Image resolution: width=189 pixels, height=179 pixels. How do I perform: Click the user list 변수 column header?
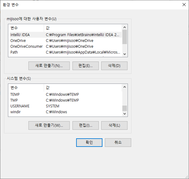[x=27, y=28]
